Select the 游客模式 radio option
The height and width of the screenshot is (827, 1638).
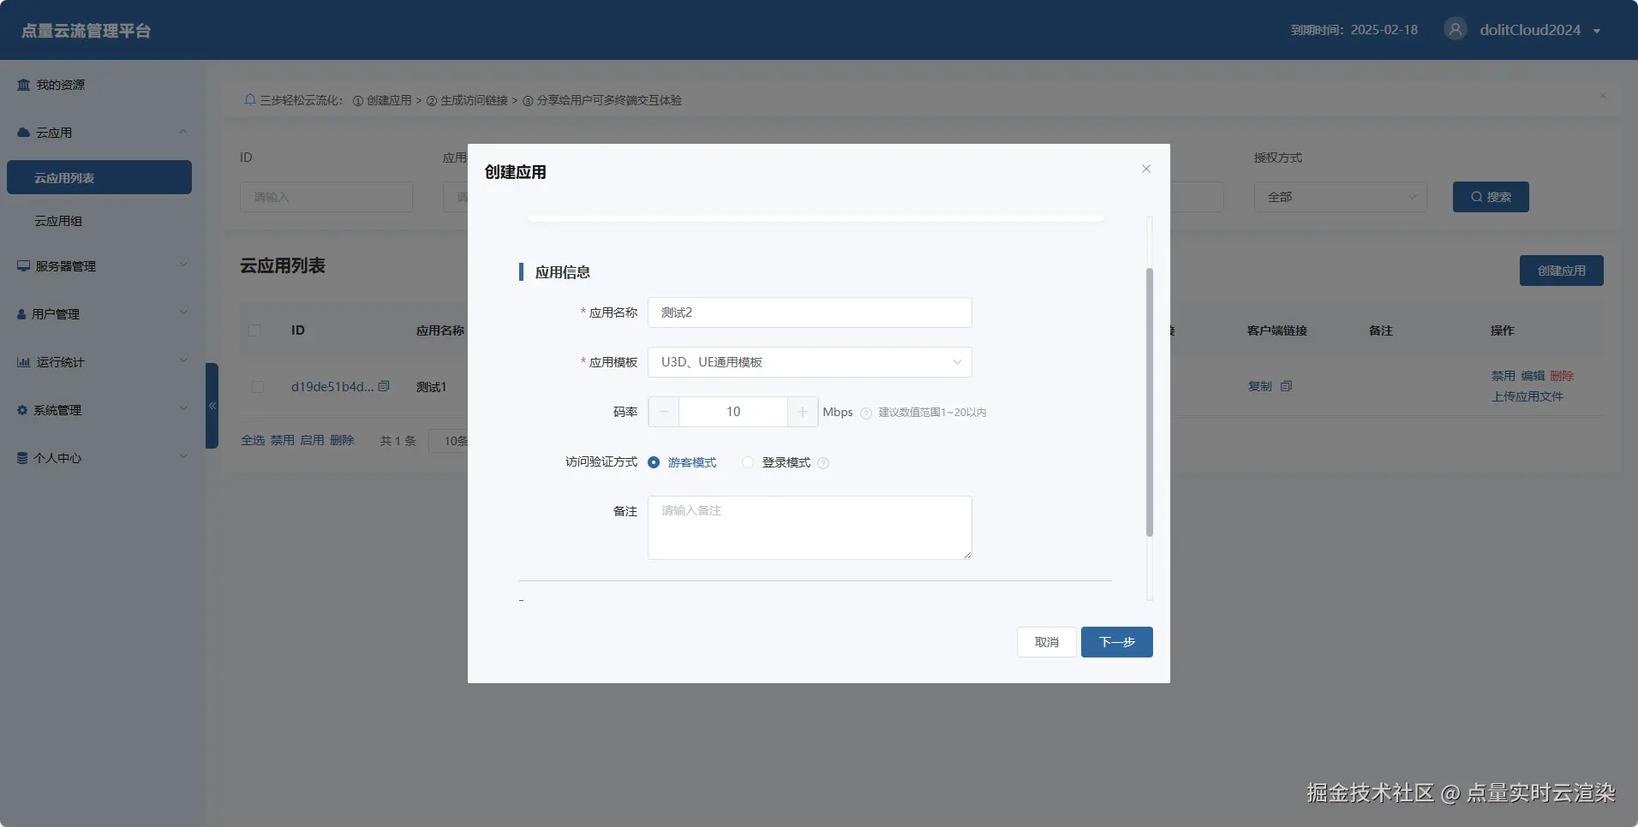pyautogui.click(x=682, y=462)
